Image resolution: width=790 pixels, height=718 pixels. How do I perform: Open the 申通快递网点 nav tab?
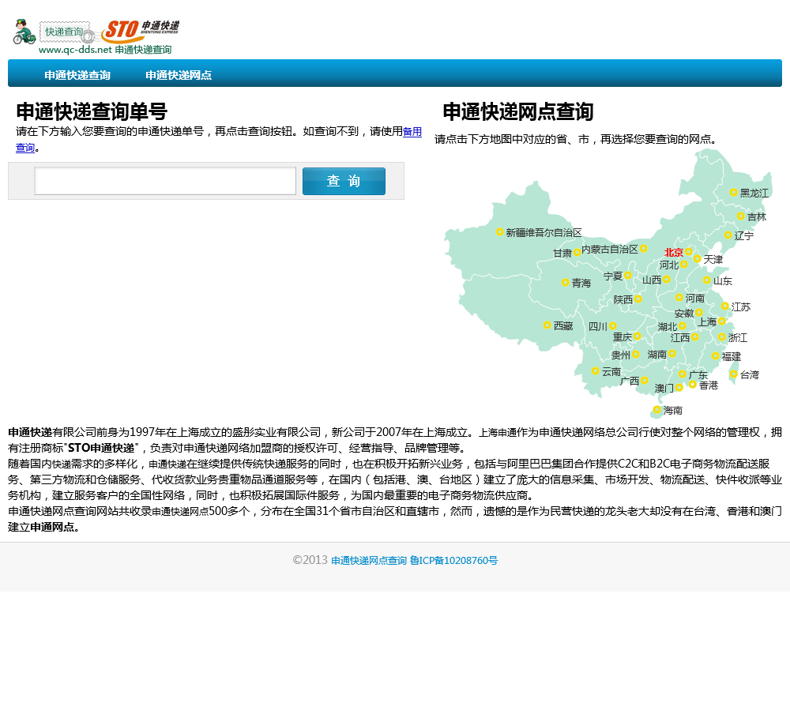tap(179, 75)
